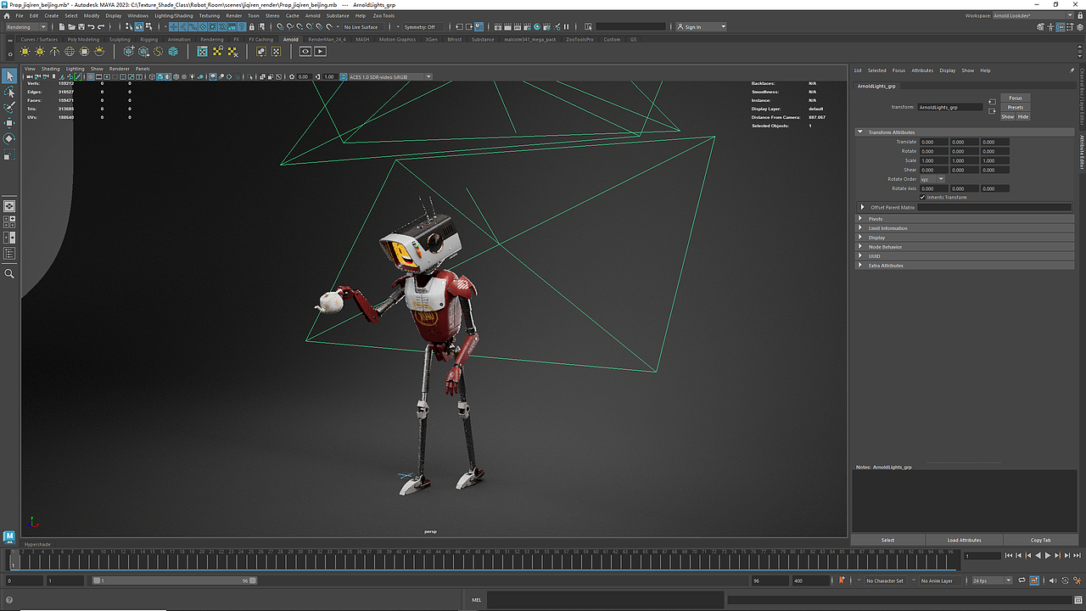The width and height of the screenshot is (1086, 611).
Task: Open the viewport Shading menu
Action: click(51, 69)
